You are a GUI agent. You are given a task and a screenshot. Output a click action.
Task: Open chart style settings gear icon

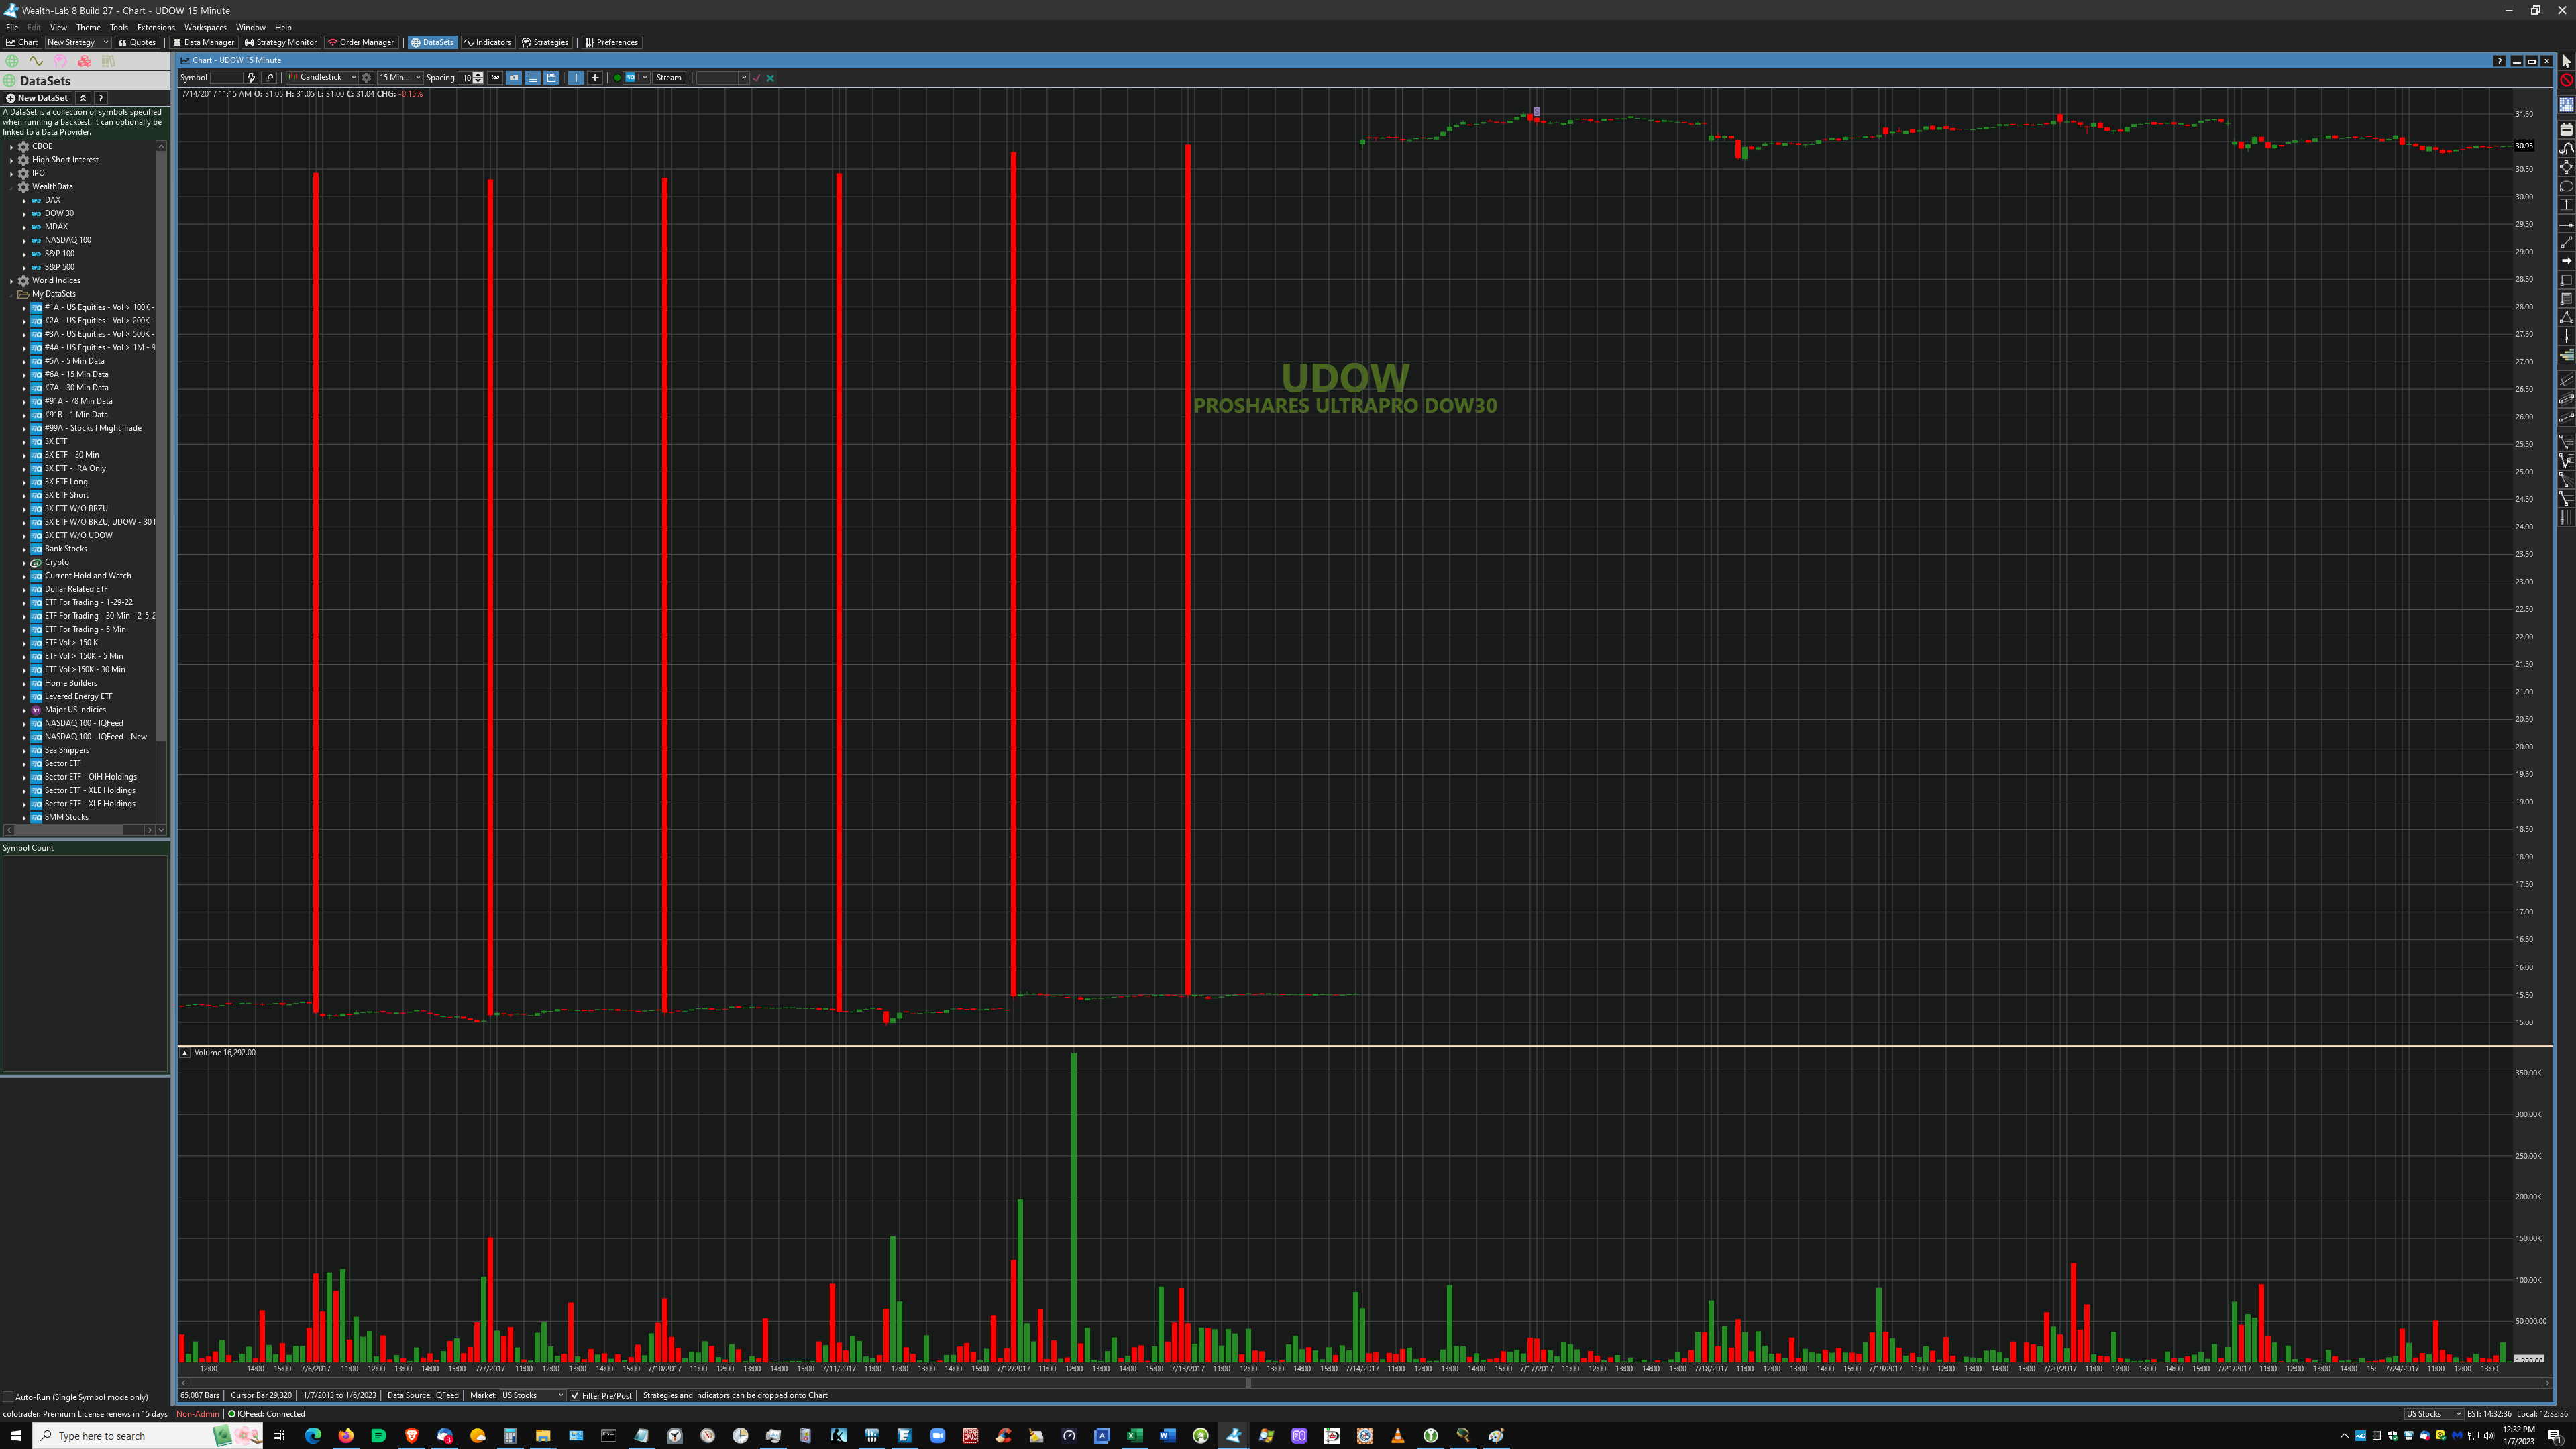[x=366, y=78]
